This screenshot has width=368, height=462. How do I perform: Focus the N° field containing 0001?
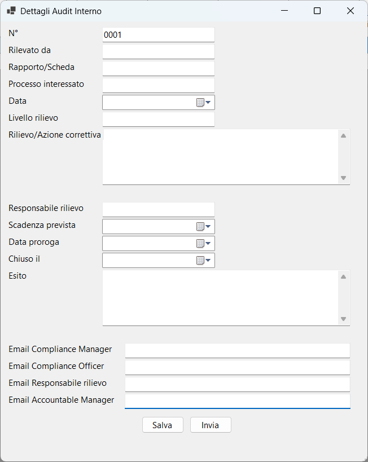coord(158,34)
